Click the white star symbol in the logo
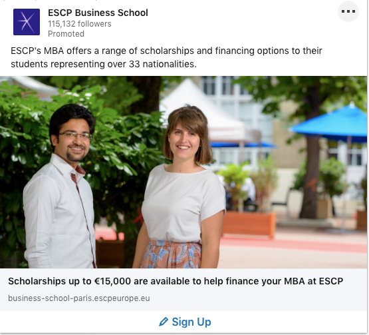Image resolution: width=369 pixels, height=335 pixels. pyautogui.click(x=27, y=22)
